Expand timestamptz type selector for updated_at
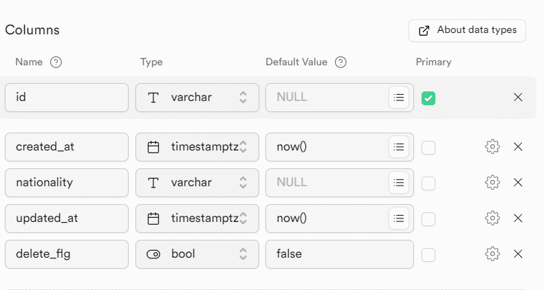Screen dimensions: 544x290 coord(197,219)
